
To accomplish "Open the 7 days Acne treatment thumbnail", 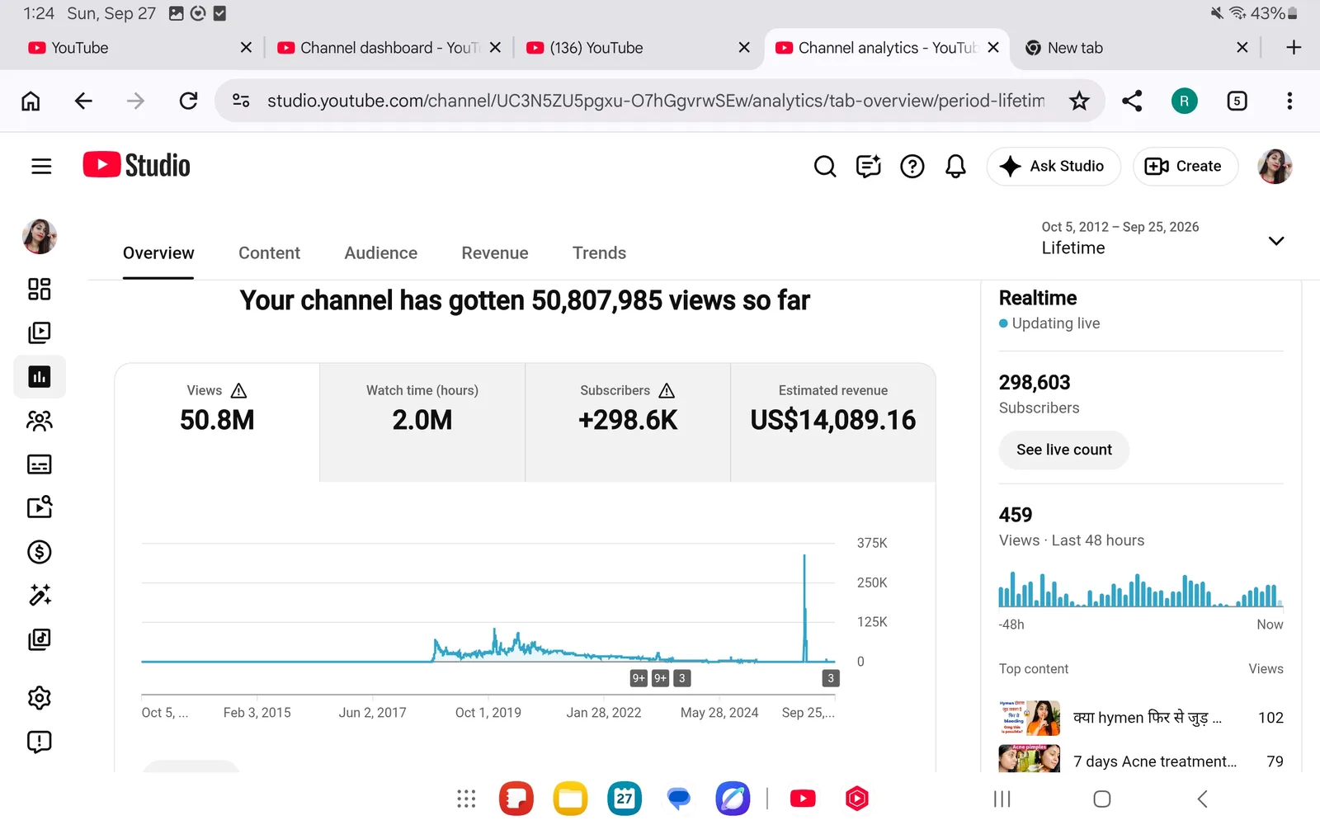I will coord(1030,759).
